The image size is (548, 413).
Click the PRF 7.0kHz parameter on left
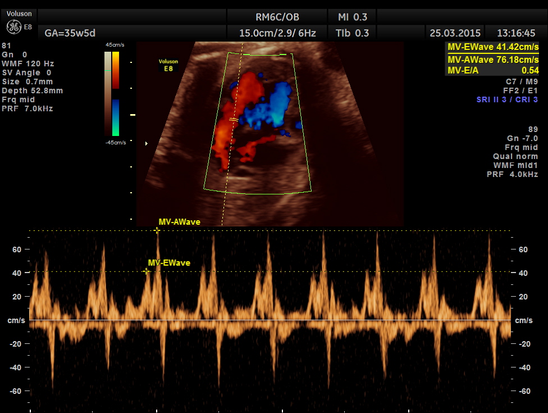28,108
